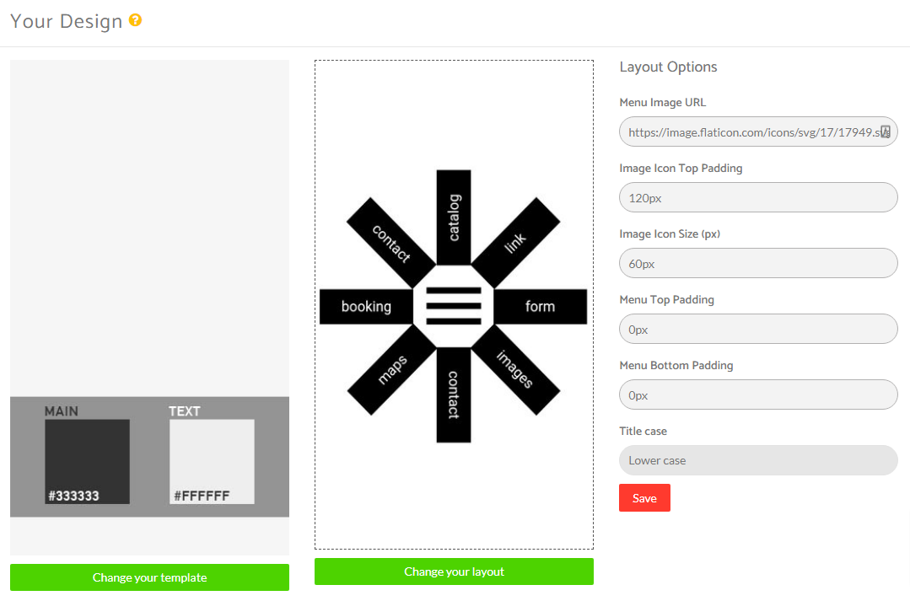The height and width of the screenshot is (601, 910).
Task: Click Change your layout
Action: 454,571
